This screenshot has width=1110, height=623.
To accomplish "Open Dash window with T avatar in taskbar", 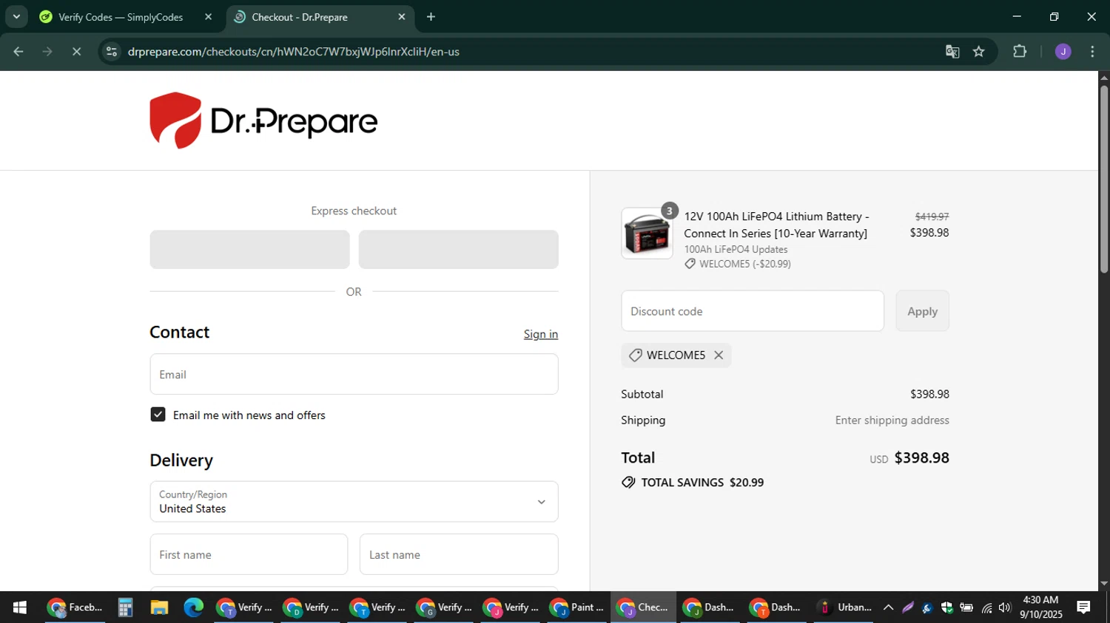I will click(775, 607).
